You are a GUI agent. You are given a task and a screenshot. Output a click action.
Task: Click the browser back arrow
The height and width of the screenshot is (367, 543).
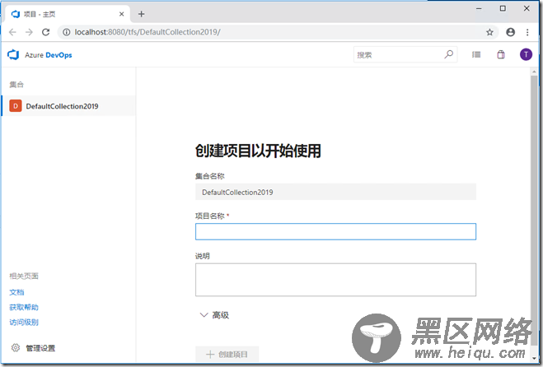(x=12, y=32)
